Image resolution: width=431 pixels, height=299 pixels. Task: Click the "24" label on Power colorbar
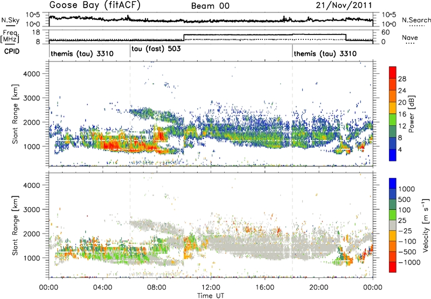[x=402, y=91]
